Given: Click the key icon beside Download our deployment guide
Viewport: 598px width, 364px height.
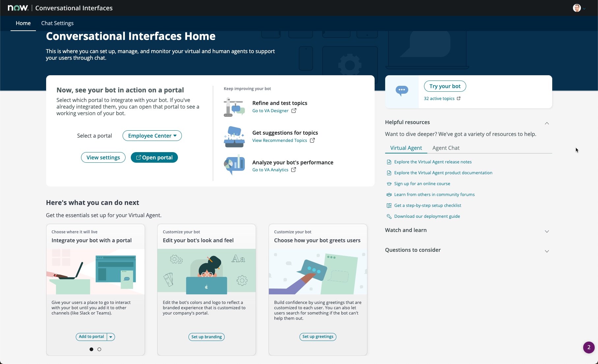Looking at the screenshot, I should [389, 216].
